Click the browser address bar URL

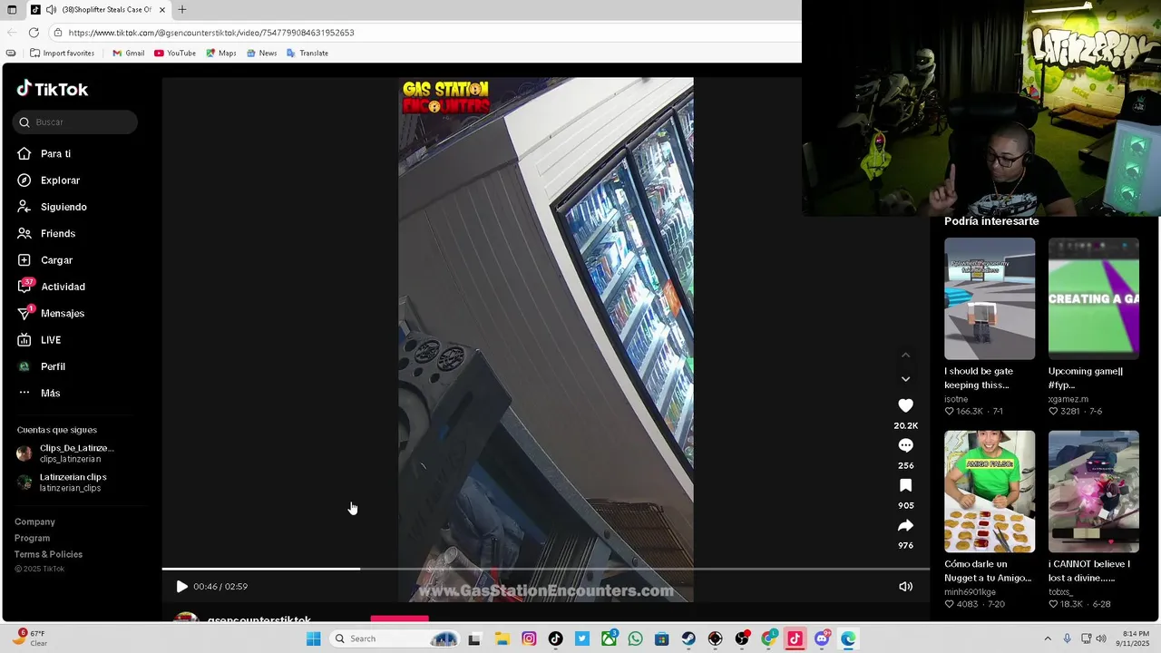(x=211, y=33)
